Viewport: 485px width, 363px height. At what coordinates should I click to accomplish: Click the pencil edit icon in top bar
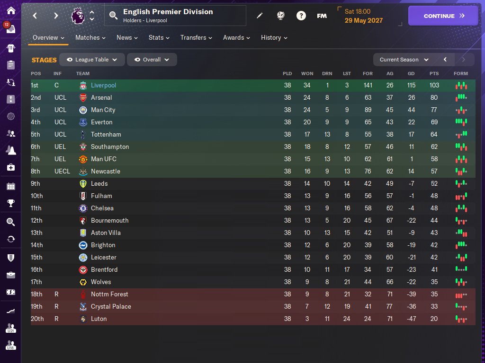(260, 16)
